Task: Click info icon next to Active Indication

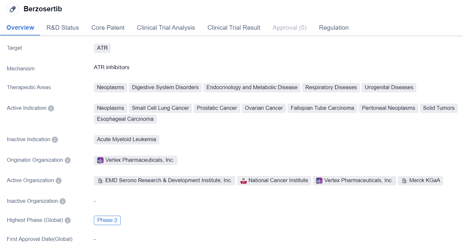Action: 51,108
